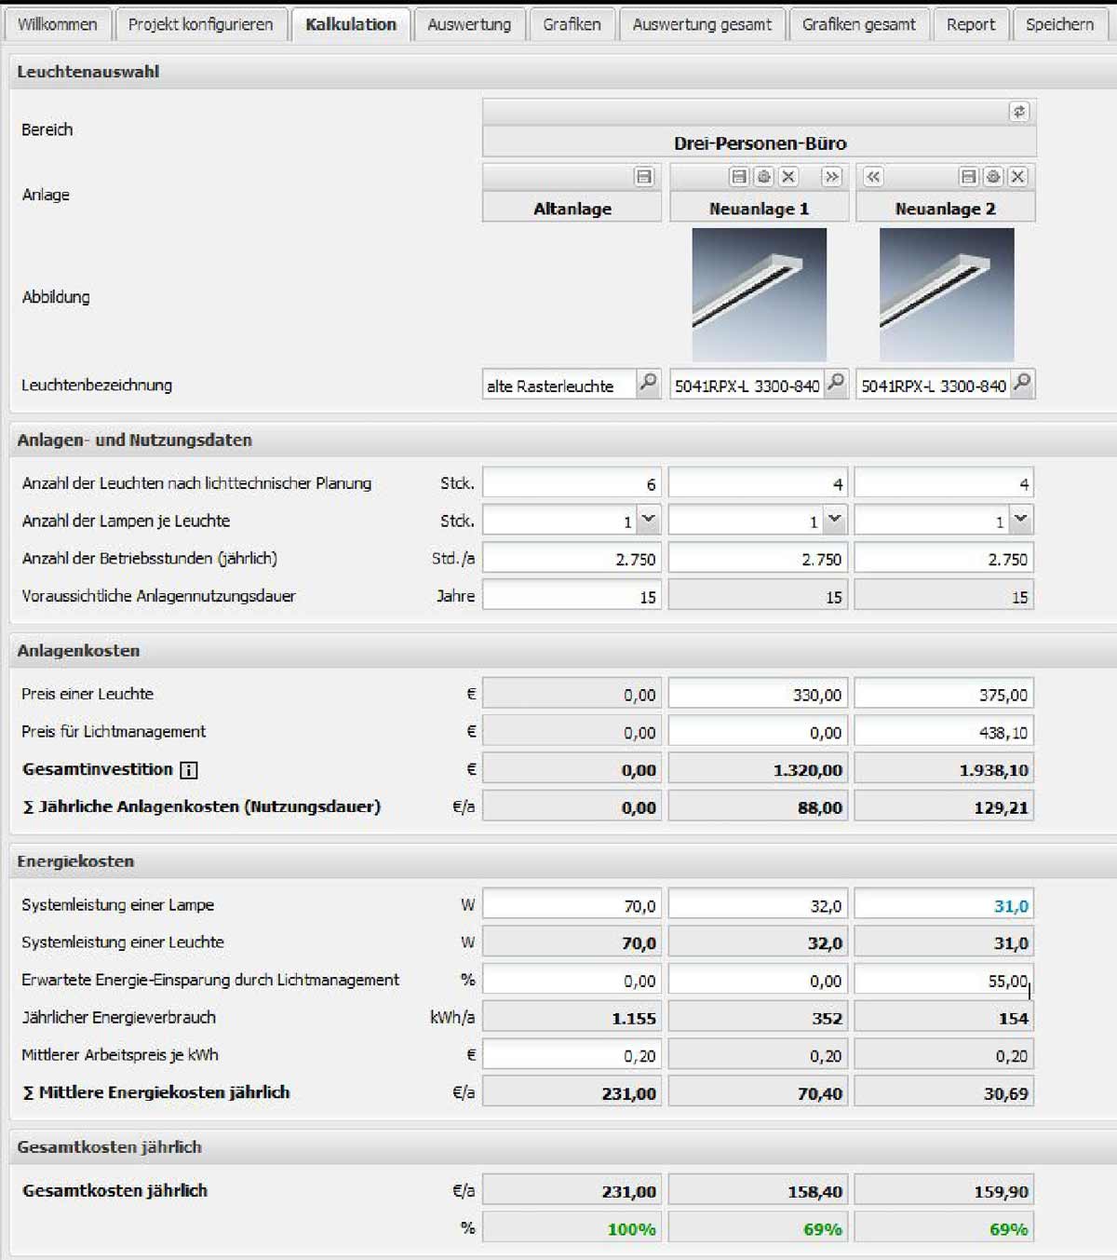1117x1260 pixels.
Task: Open the Grafiken gesamt tab
Action: click(x=859, y=24)
